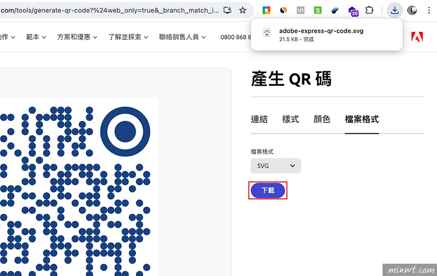
Task: Click the gray code-brackets extension icon
Action: [300, 11]
